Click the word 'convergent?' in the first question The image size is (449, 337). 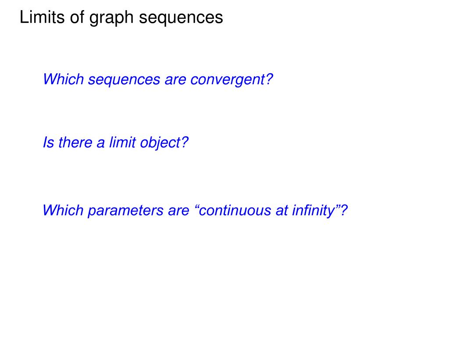(x=232, y=80)
